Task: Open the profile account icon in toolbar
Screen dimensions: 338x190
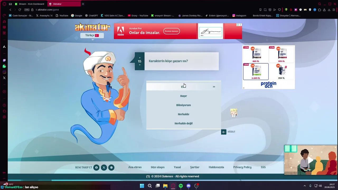Action: click(x=324, y=10)
